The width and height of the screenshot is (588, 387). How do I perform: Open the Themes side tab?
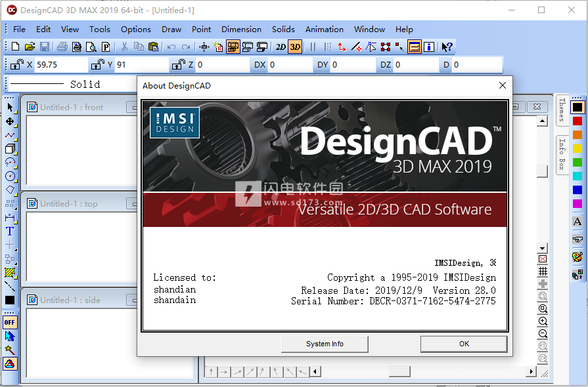[x=562, y=110]
